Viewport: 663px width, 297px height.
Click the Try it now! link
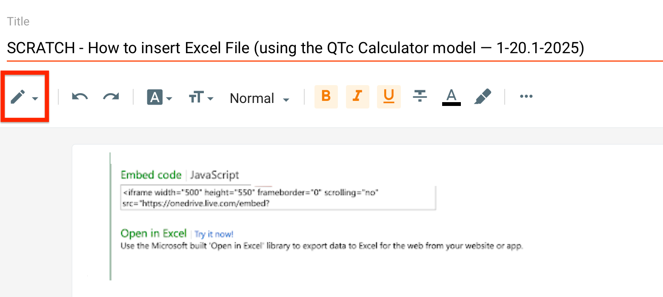[214, 234]
